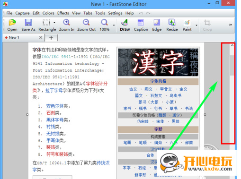Viewport: 241px width, 179px height.
Task: Set zoom to 100%
Action: [104, 25]
